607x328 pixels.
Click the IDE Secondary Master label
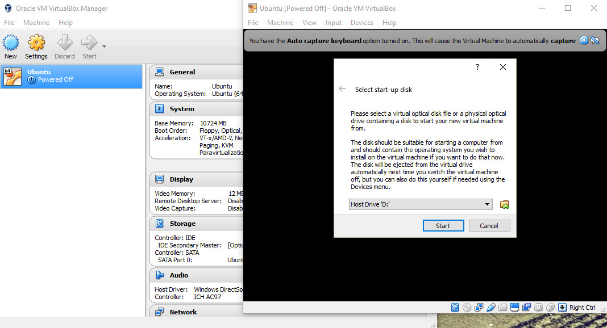[190, 245]
